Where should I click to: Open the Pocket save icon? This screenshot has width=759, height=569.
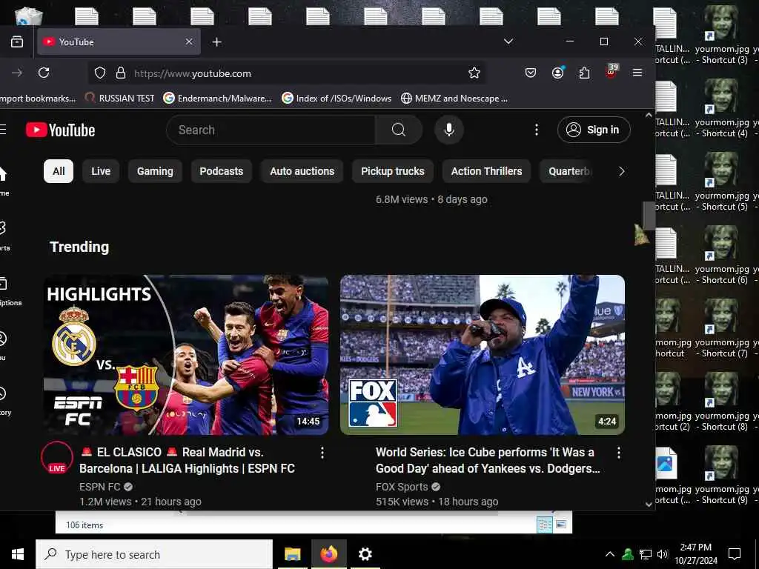pos(531,73)
